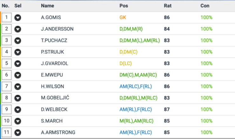Viewport: 235px width, 139px height.
Task: Sort players by Rat column header
Action: 167,6
